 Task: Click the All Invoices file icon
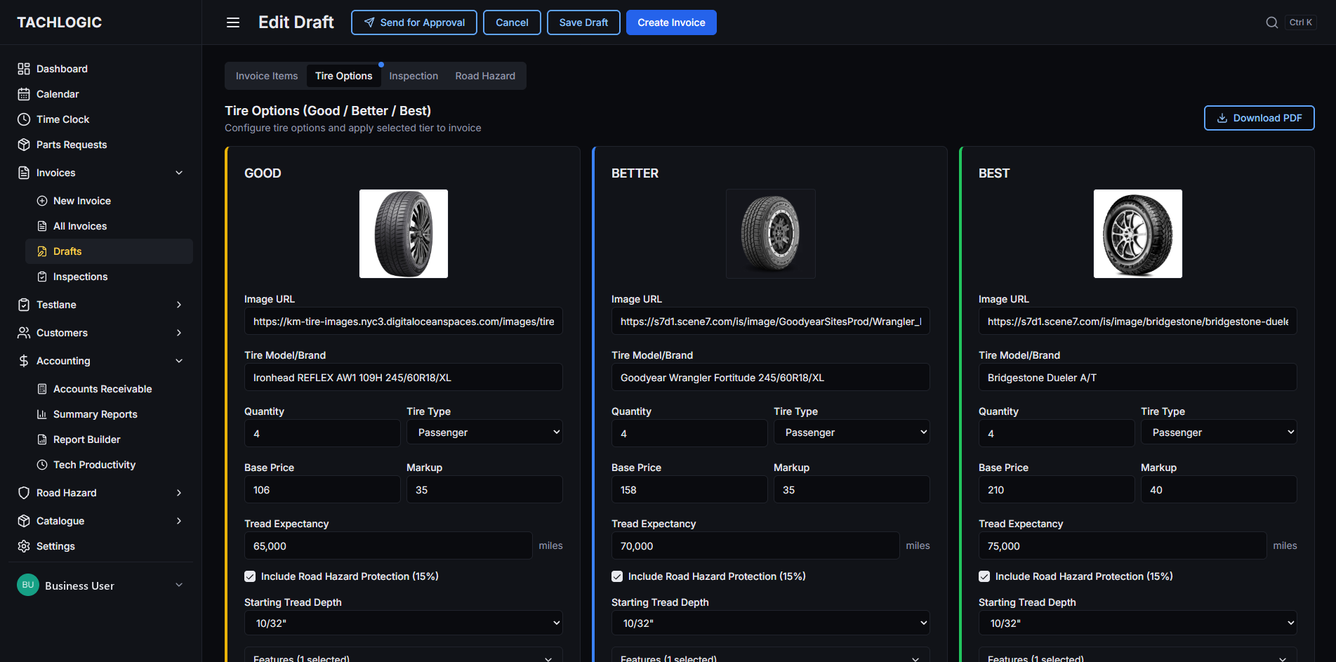42,226
